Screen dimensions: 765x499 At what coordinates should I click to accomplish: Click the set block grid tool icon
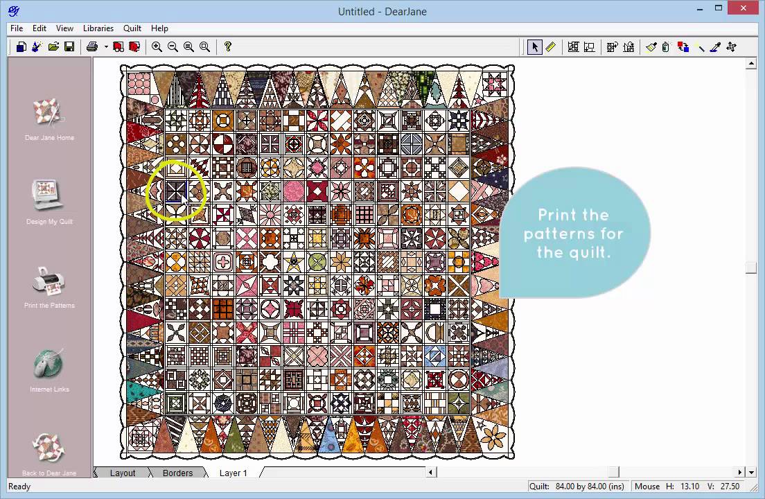tap(573, 47)
